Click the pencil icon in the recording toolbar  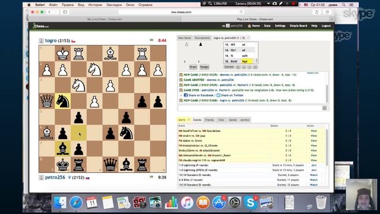pos(281,4)
